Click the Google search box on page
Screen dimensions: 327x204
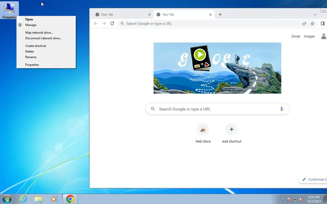217,109
